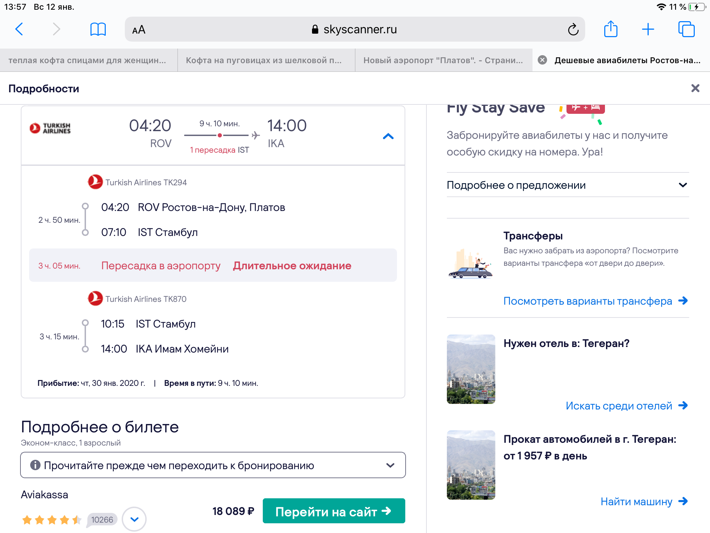Open Посмотреть варианты трансфера link
710x533 pixels.
595,301
